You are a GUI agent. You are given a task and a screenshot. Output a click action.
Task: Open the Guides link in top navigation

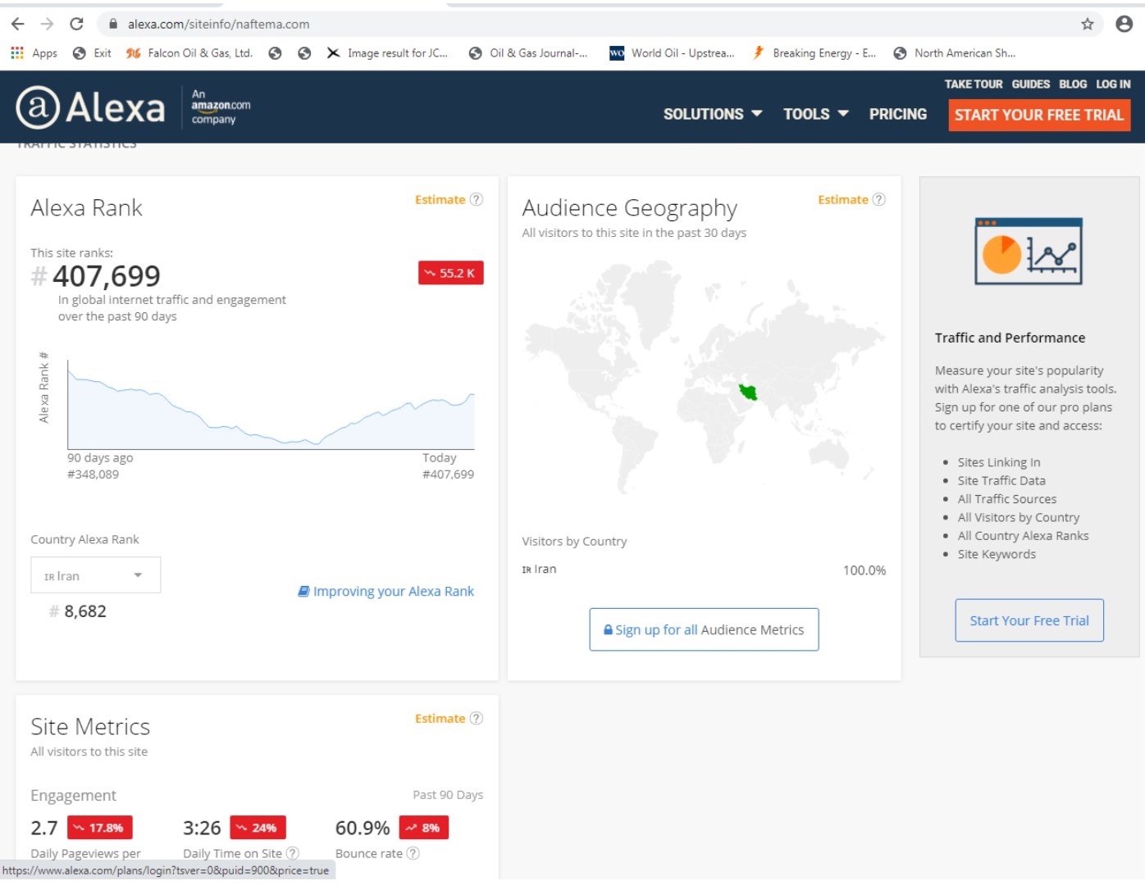pyautogui.click(x=1030, y=84)
